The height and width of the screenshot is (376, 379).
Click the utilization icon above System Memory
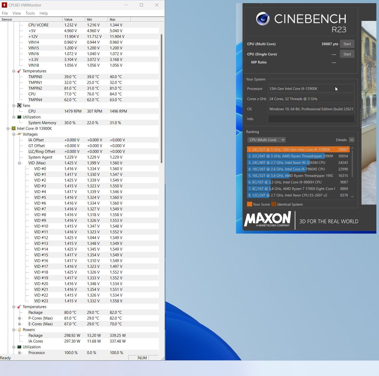19,117
